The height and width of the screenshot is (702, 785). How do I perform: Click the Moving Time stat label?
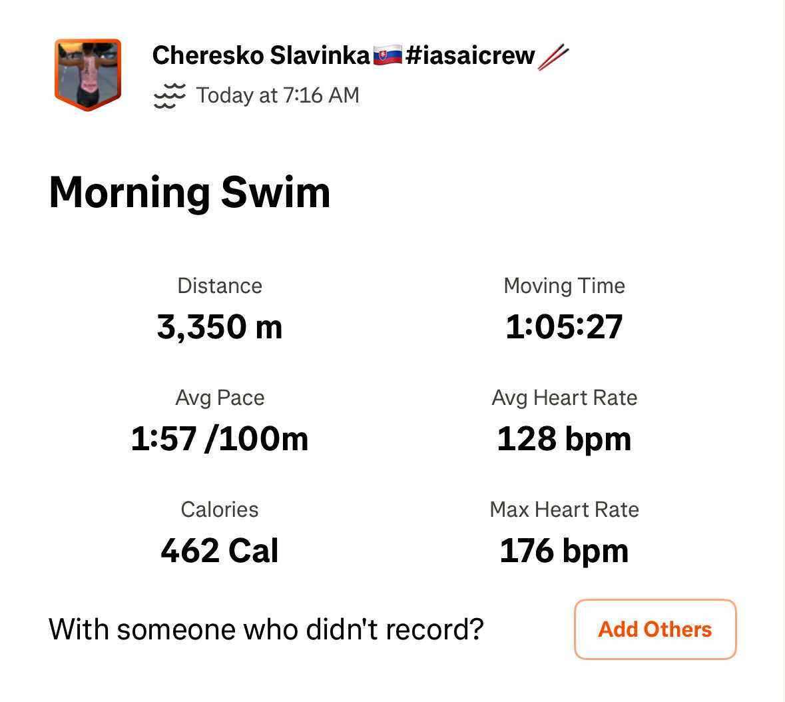564,286
